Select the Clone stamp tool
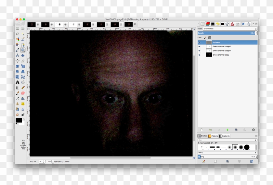The height and width of the screenshot is (185, 273). (x=18, y=104)
